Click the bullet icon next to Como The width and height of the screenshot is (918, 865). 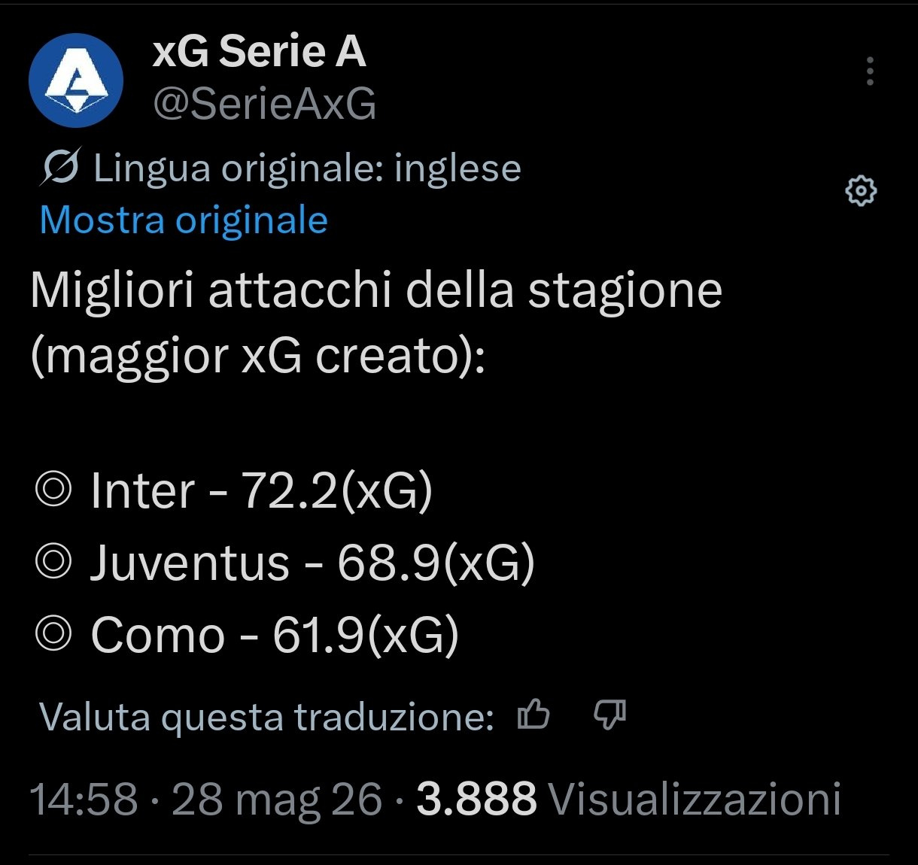(x=53, y=635)
